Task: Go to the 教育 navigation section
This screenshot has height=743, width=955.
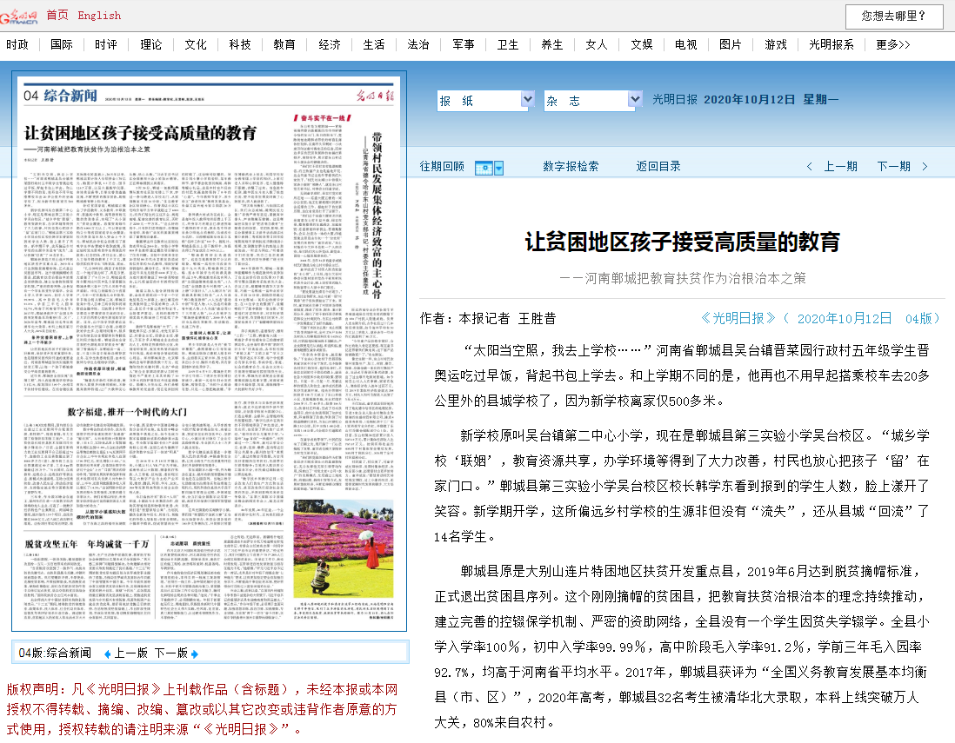Action: click(284, 44)
